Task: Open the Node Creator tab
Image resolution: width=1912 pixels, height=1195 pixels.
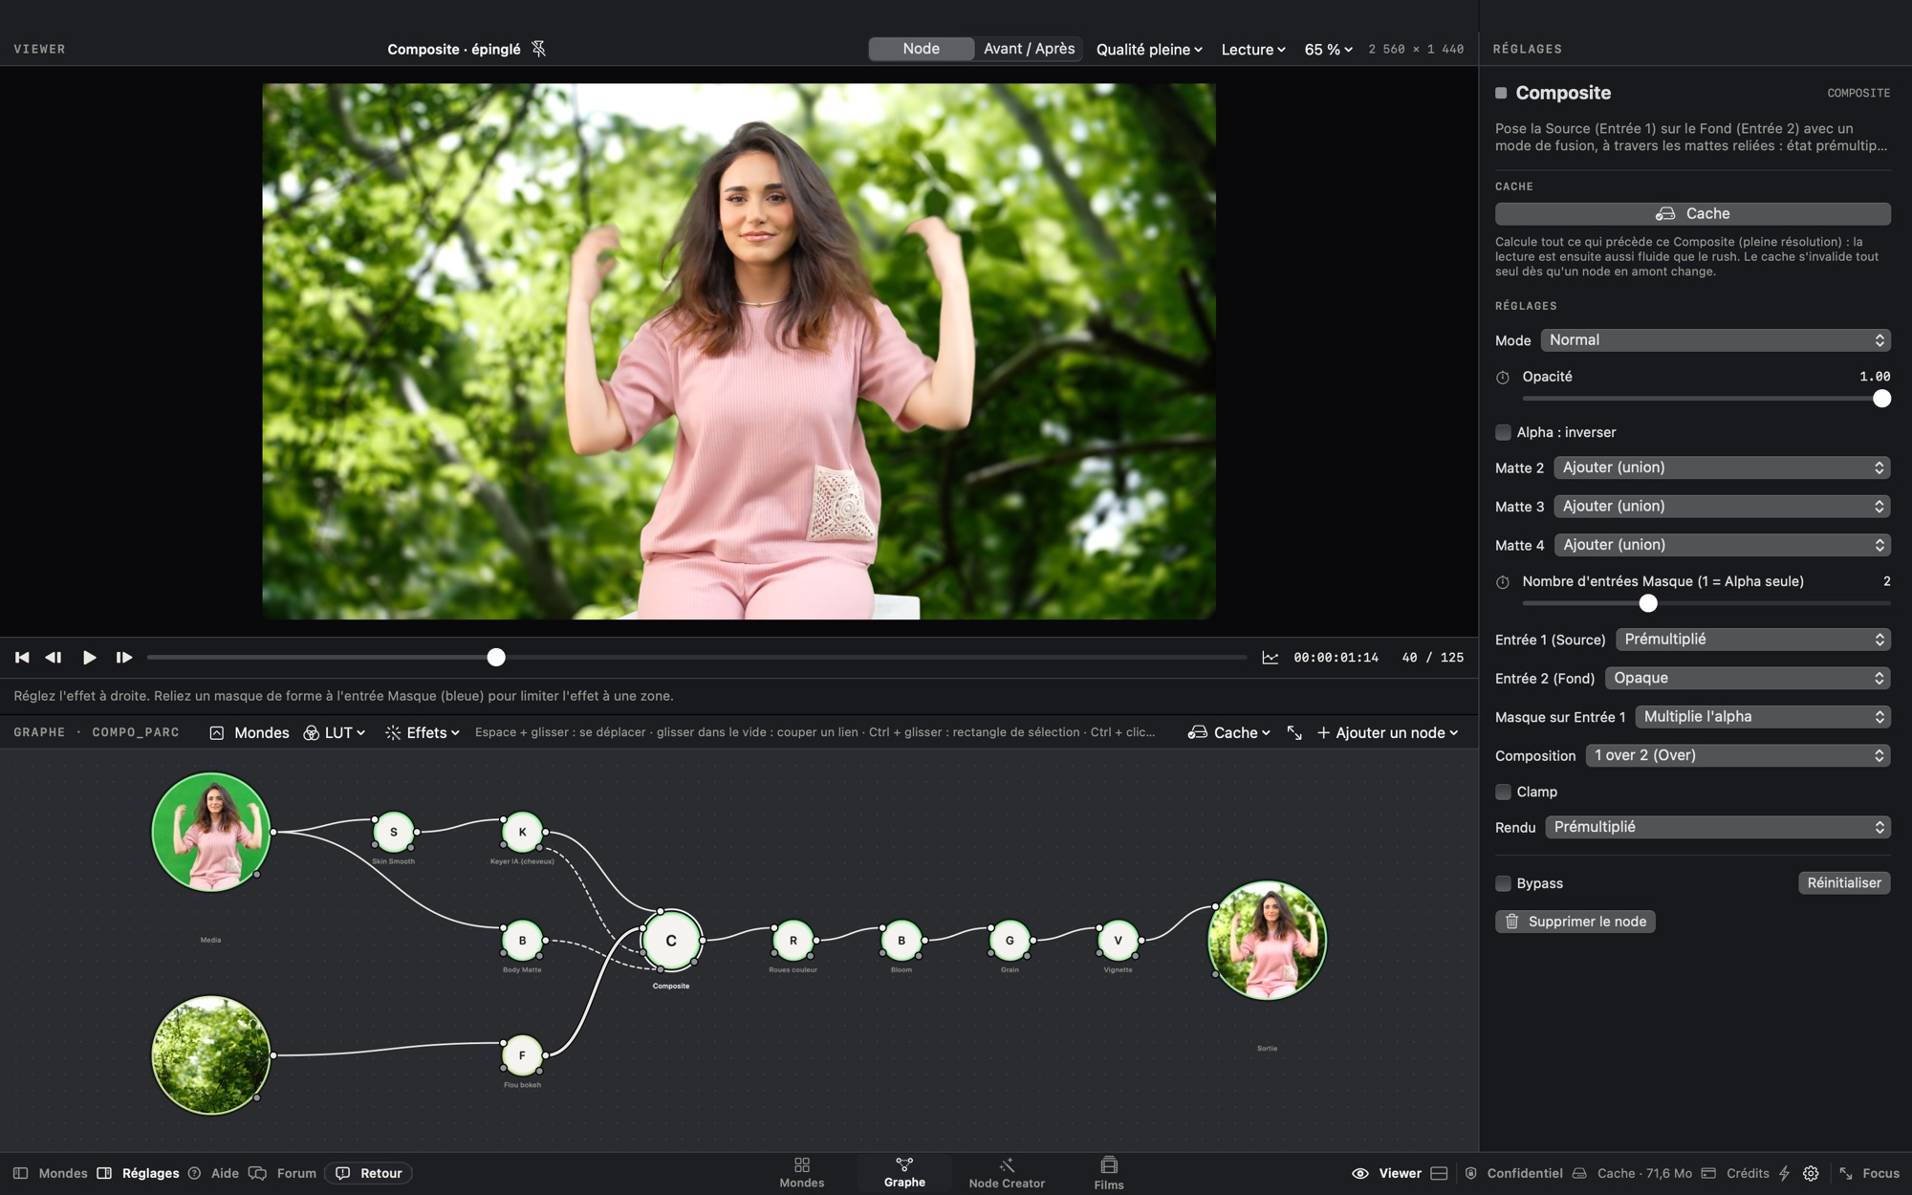Action: [1007, 1173]
